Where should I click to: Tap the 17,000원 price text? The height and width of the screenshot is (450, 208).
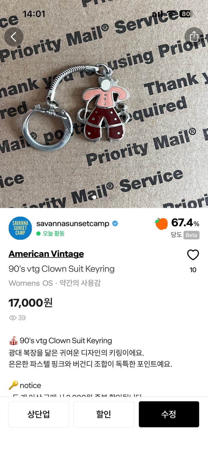coord(31,302)
